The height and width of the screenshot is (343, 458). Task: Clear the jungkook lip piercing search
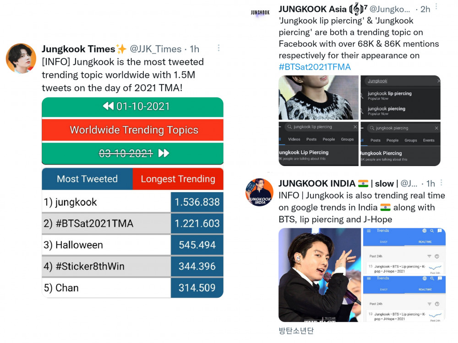(x=355, y=127)
